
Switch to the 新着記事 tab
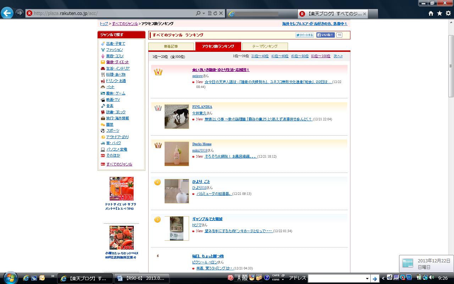point(171,47)
